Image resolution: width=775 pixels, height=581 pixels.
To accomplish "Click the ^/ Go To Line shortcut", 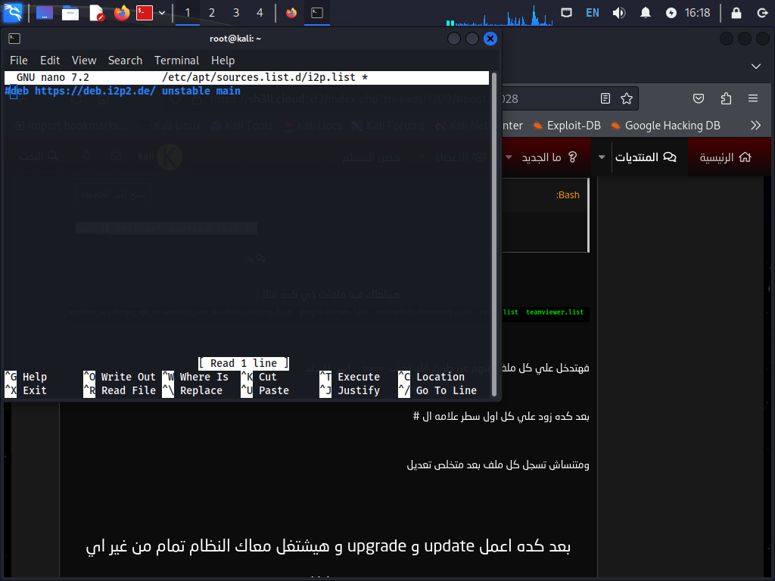I will tap(437, 390).
